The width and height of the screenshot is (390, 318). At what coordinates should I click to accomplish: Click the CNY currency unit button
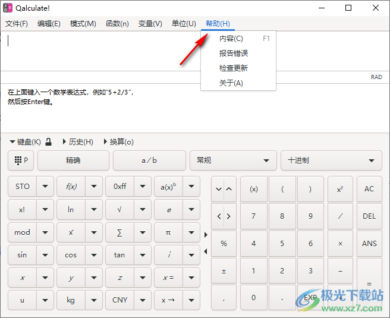pos(119,300)
